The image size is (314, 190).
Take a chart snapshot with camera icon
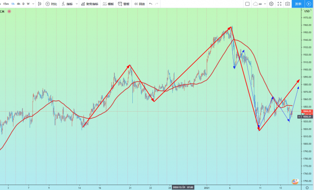click(x=288, y=4)
